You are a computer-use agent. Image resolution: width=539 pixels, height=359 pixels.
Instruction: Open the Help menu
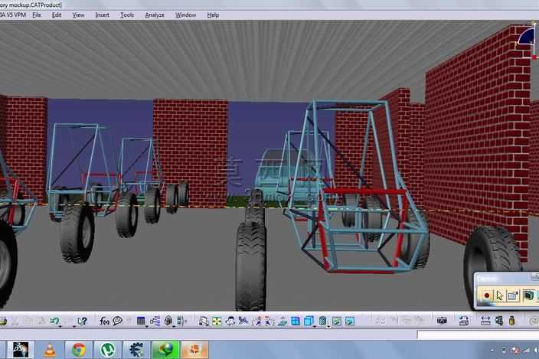click(x=213, y=15)
